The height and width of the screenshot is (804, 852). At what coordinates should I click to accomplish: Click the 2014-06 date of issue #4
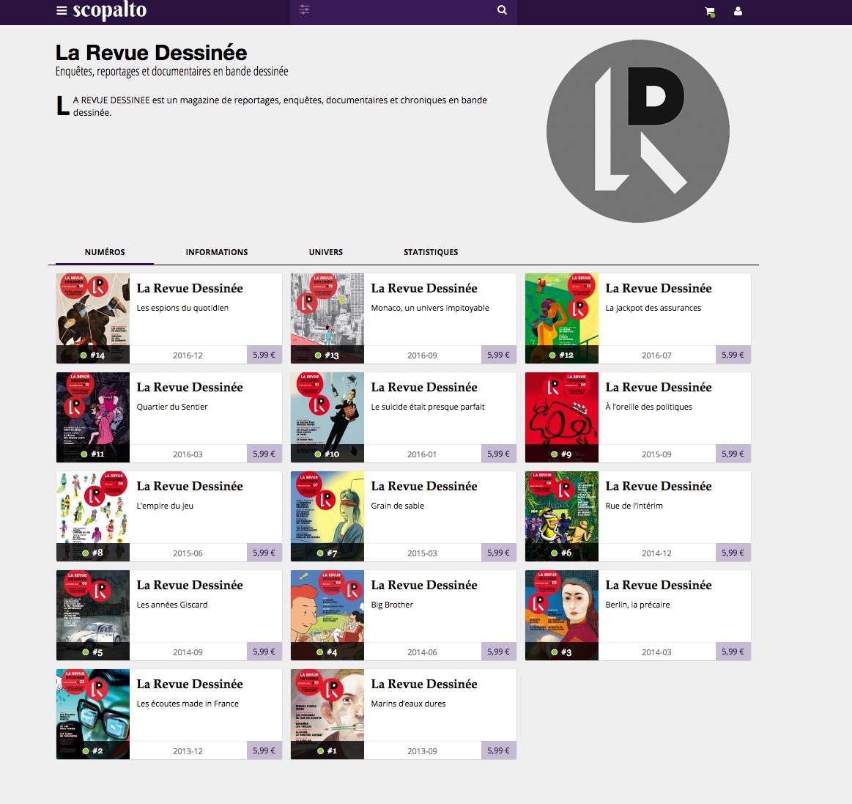422,652
